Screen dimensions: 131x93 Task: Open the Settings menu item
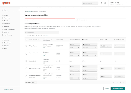pos(7,40)
